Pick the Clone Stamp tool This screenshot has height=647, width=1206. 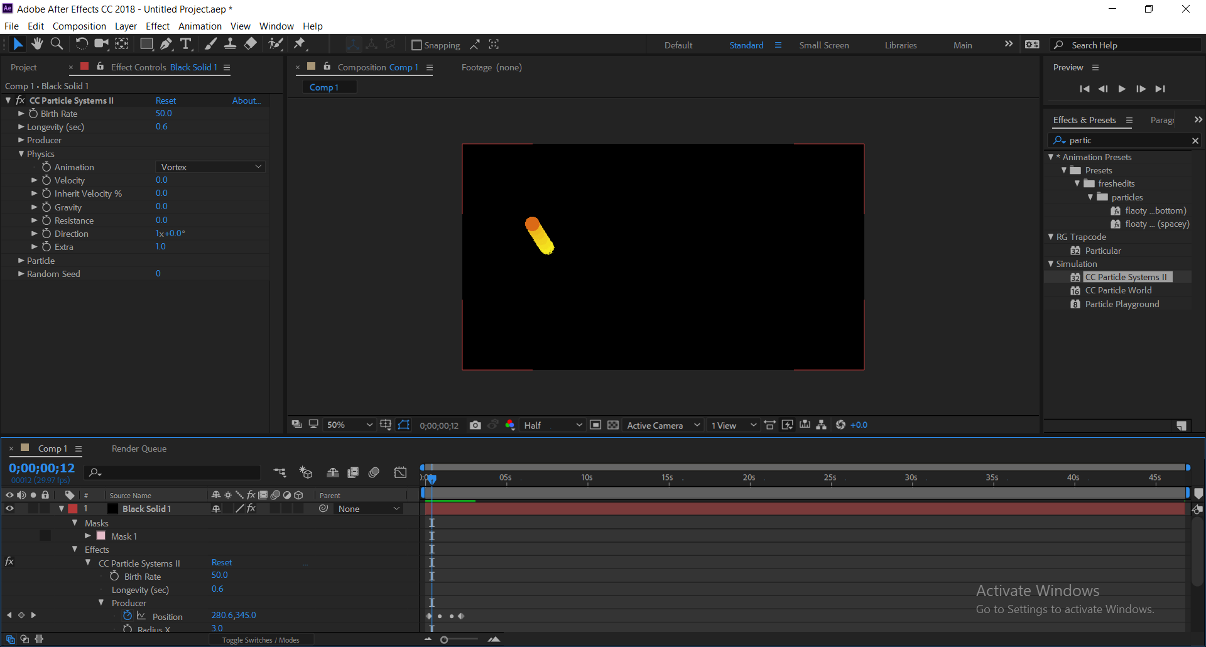(231, 44)
